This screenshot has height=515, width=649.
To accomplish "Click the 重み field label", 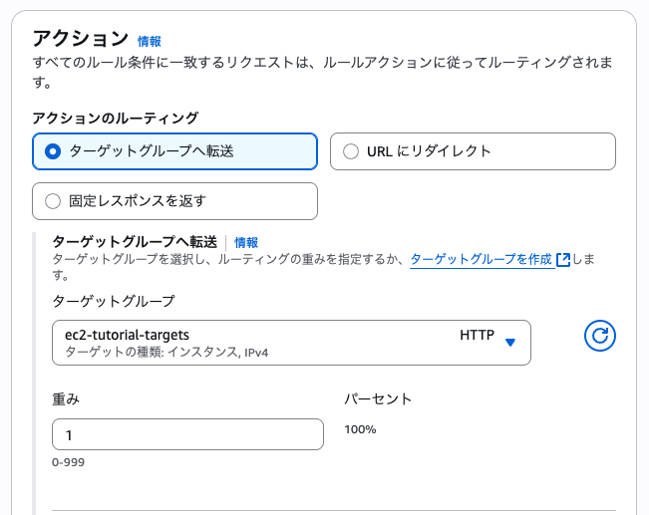I will click(66, 399).
